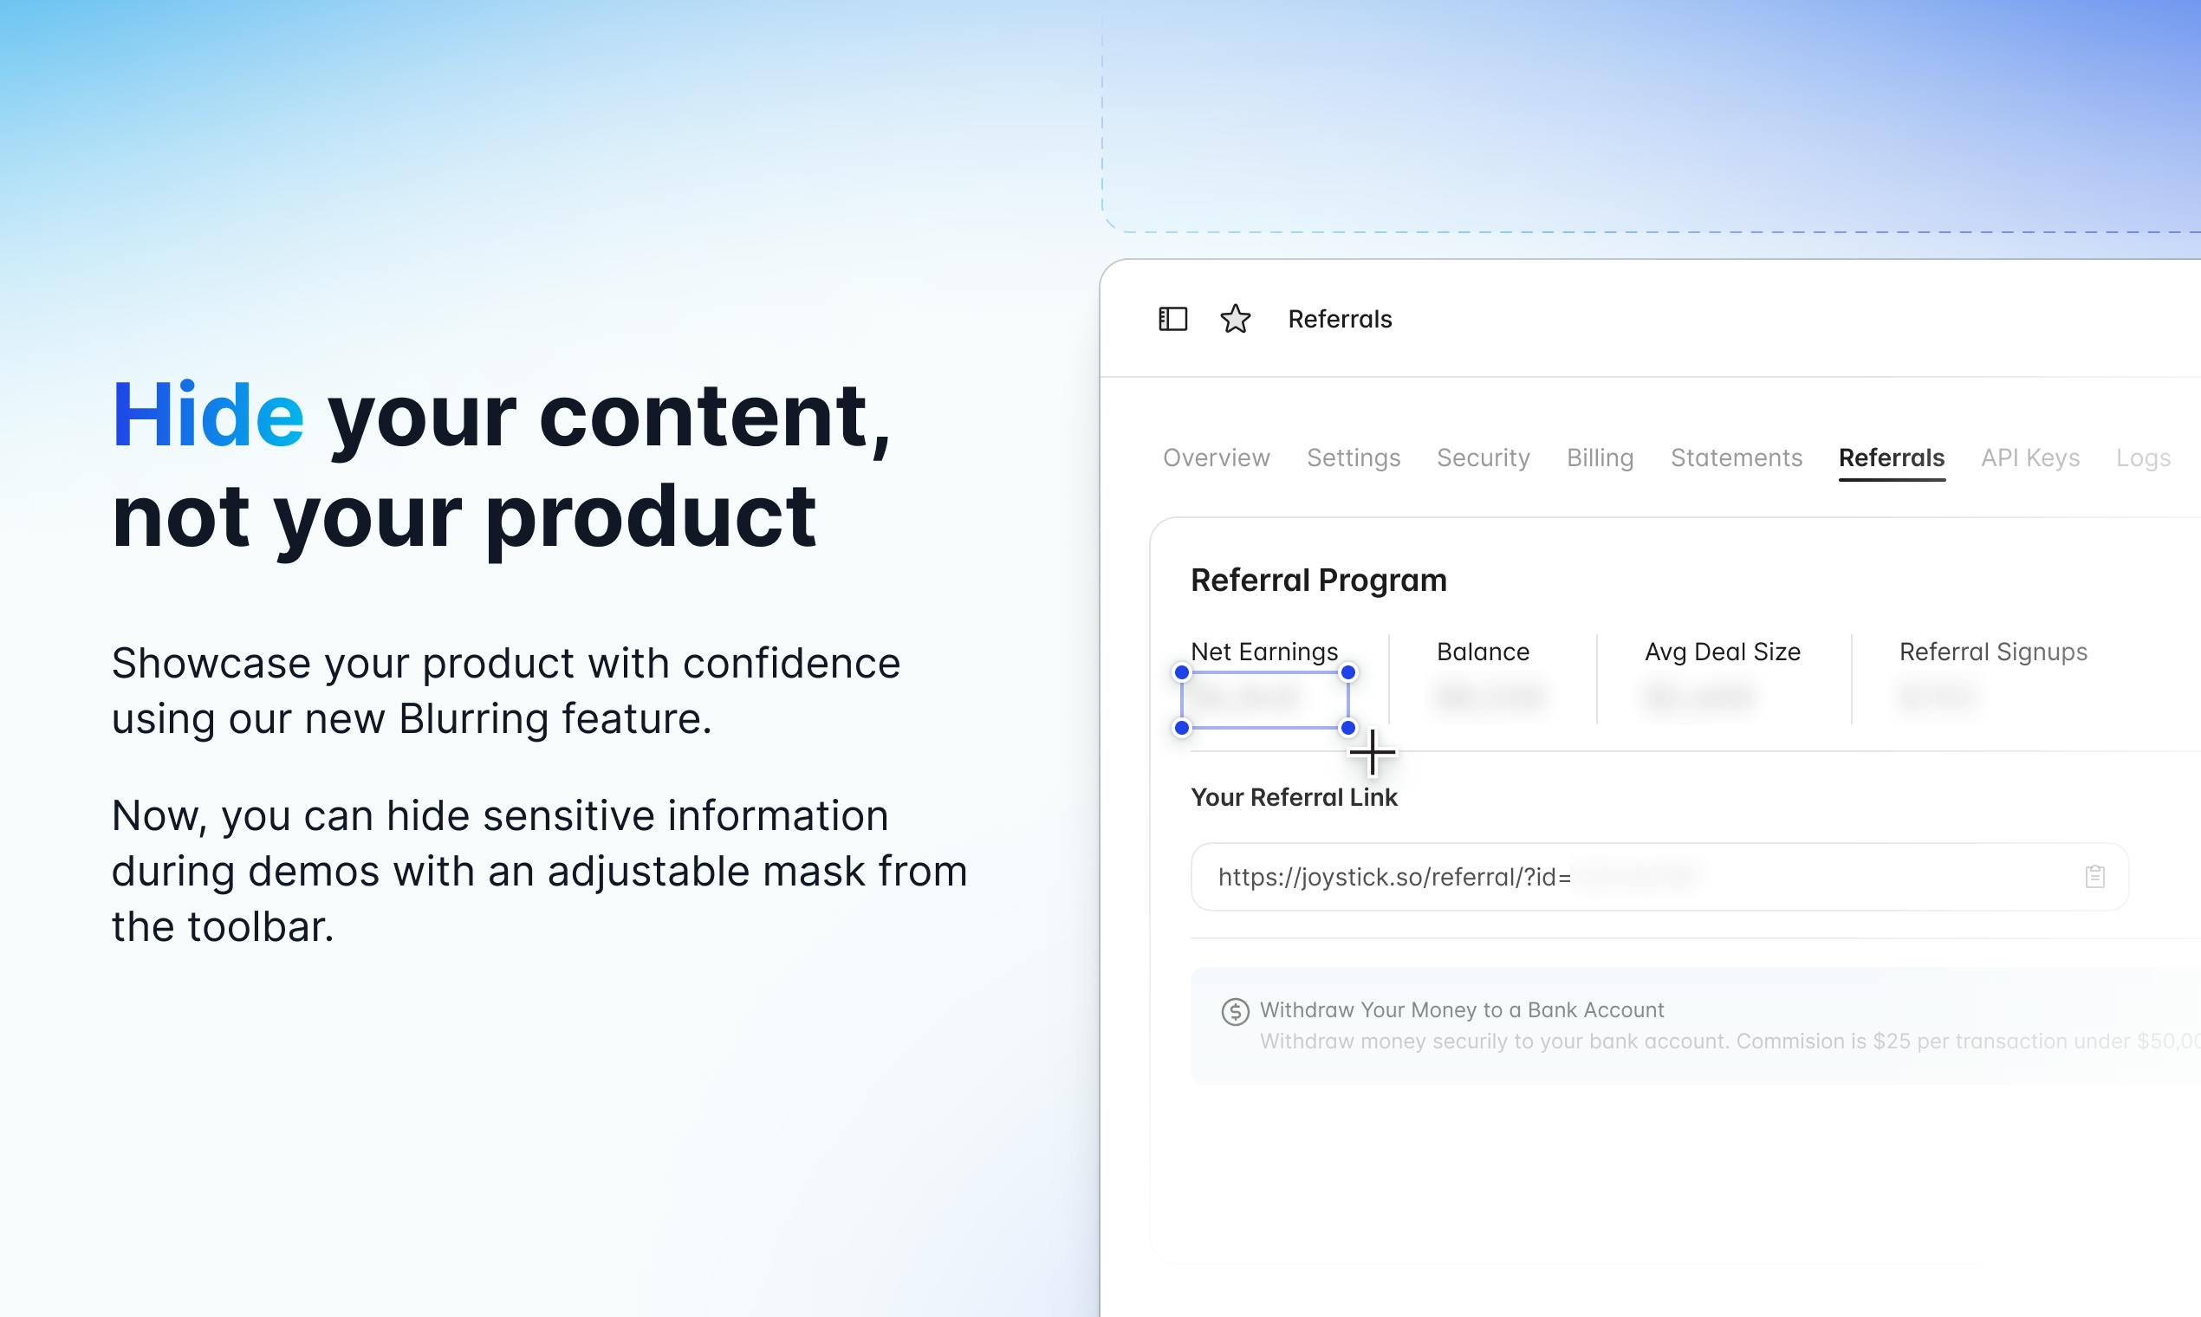Click the Avg Deal Size label

1722,652
